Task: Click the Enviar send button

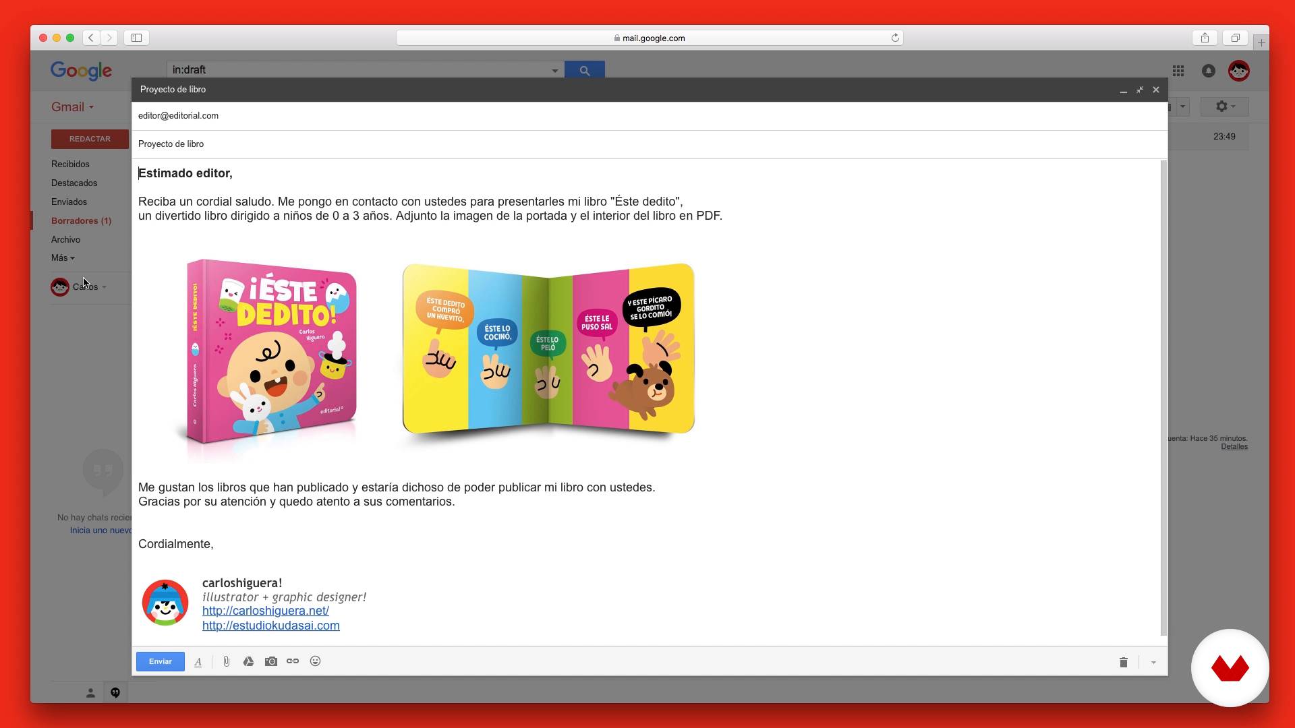Action: [x=160, y=661]
